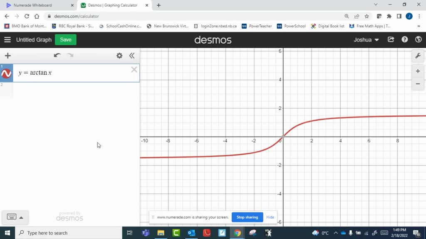This screenshot has height=239, width=426.
Task: Toggle visibility of the arctan x curve
Action: [6, 73]
